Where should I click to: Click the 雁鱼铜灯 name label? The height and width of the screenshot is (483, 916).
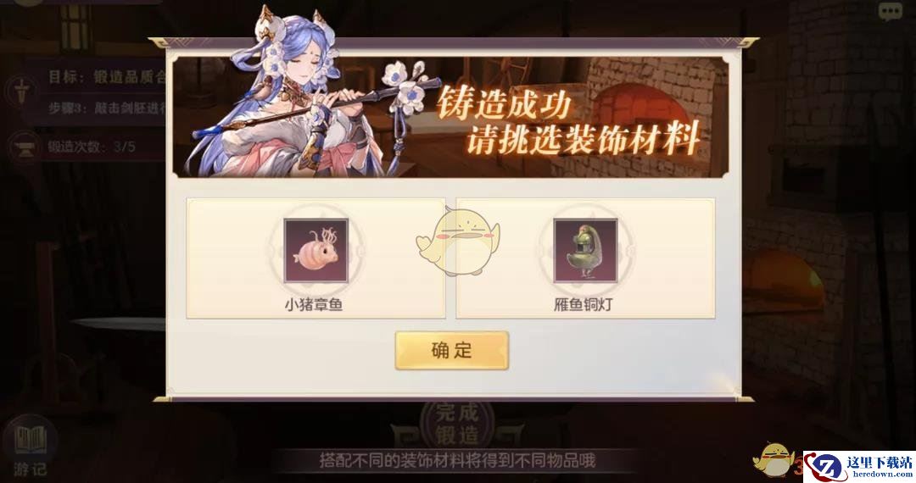coord(583,304)
